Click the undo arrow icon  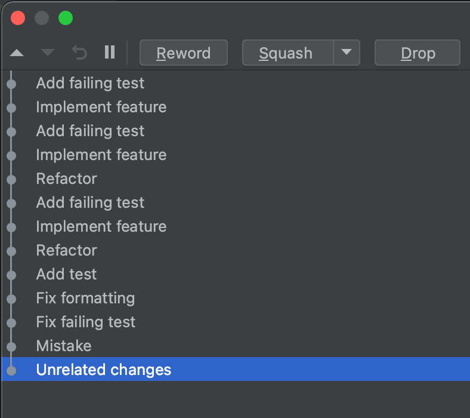(79, 53)
